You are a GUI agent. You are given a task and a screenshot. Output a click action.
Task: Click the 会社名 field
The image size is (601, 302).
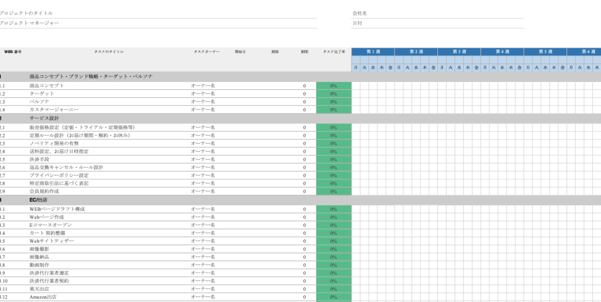[359, 13]
